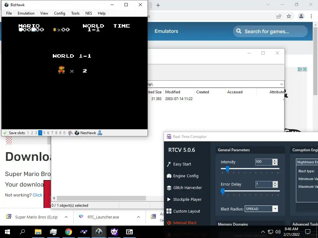Select save slot 0 in BizHawk

point(64,133)
